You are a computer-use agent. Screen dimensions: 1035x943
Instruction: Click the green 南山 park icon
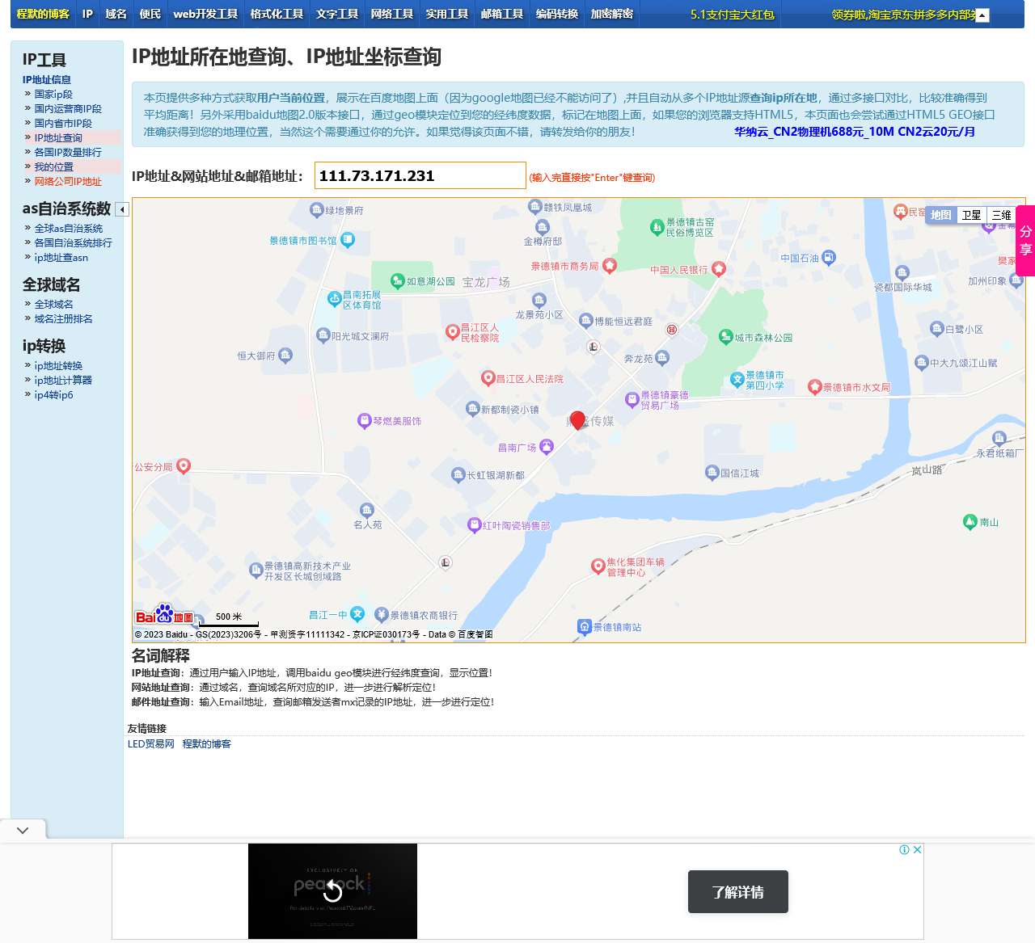969,522
